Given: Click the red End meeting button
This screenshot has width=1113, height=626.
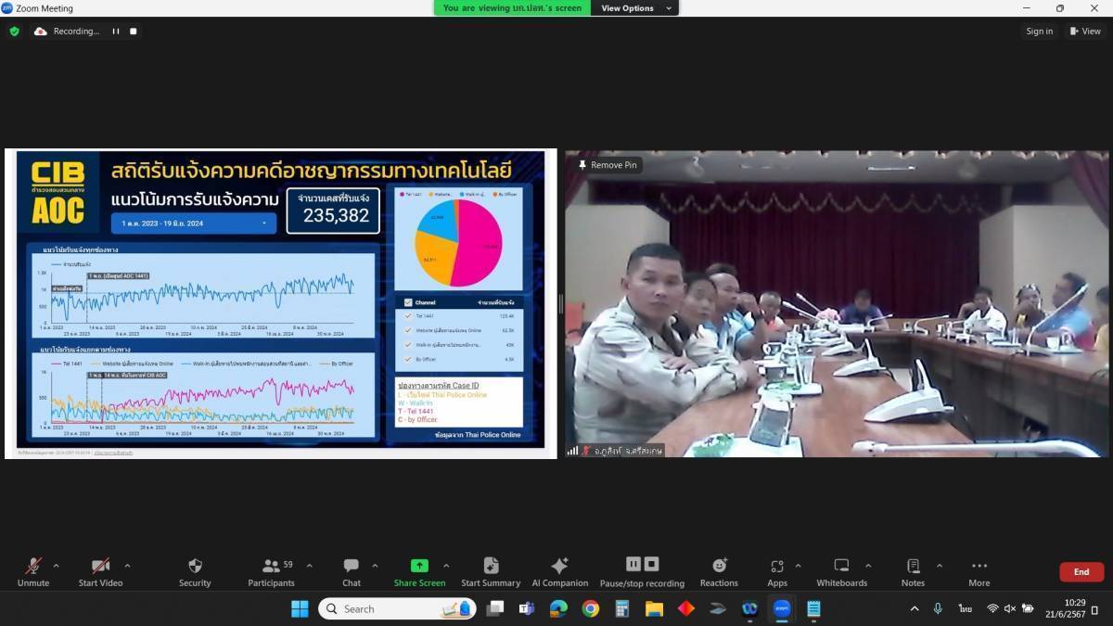Looking at the screenshot, I should (1081, 572).
